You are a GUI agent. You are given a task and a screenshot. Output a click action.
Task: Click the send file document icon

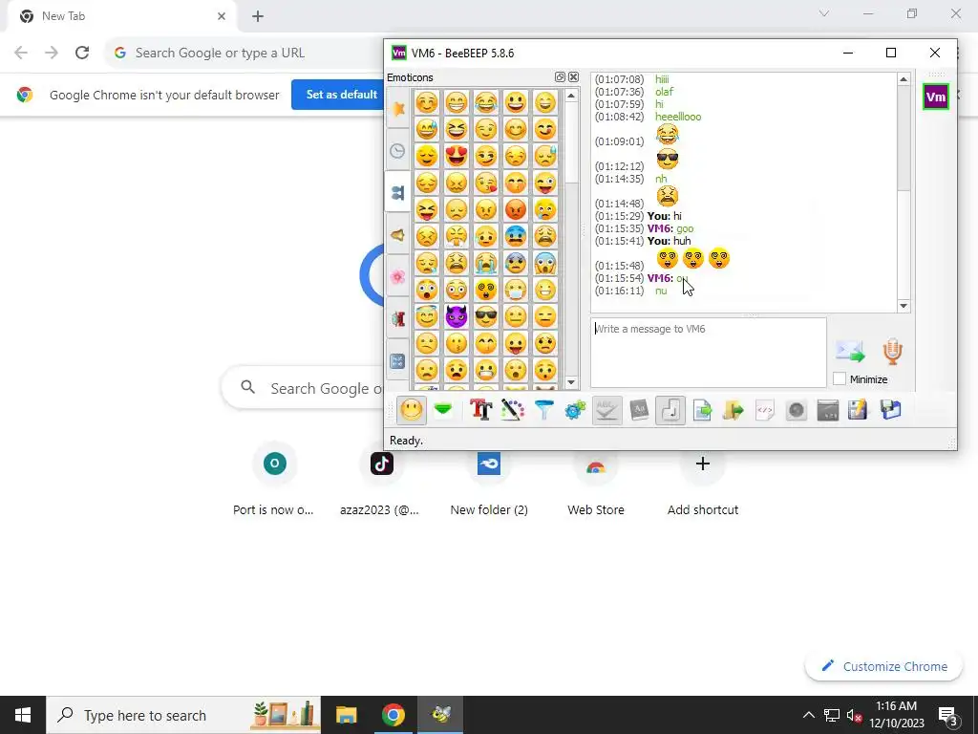(702, 410)
